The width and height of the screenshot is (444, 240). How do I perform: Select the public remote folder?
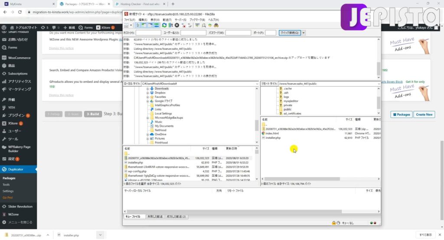(287, 109)
